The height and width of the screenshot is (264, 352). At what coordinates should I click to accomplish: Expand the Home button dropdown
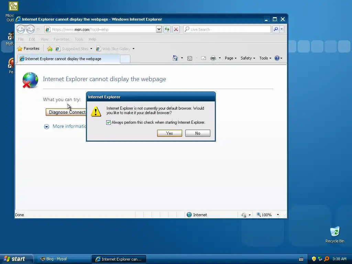click(182, 58)
